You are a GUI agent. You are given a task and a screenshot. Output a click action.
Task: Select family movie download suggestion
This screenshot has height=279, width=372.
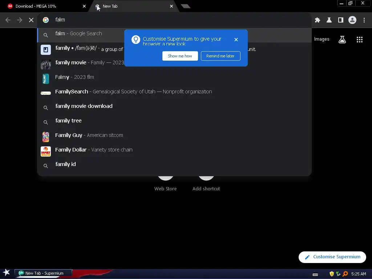[x=174, y=108]
